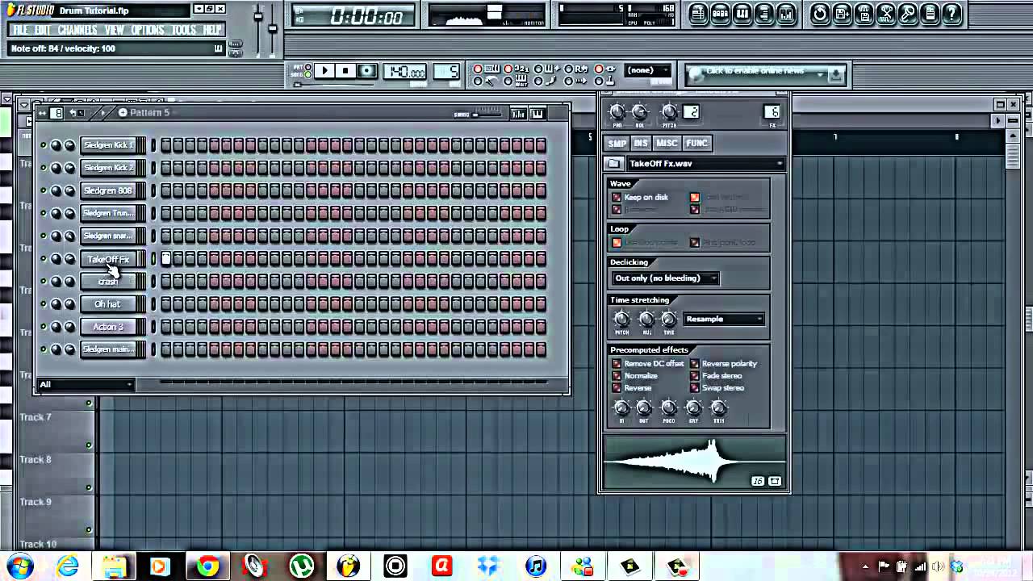Open the keyboard editor icon in step sequencer
Screen dimensions: 1033x581
[537, 114]
